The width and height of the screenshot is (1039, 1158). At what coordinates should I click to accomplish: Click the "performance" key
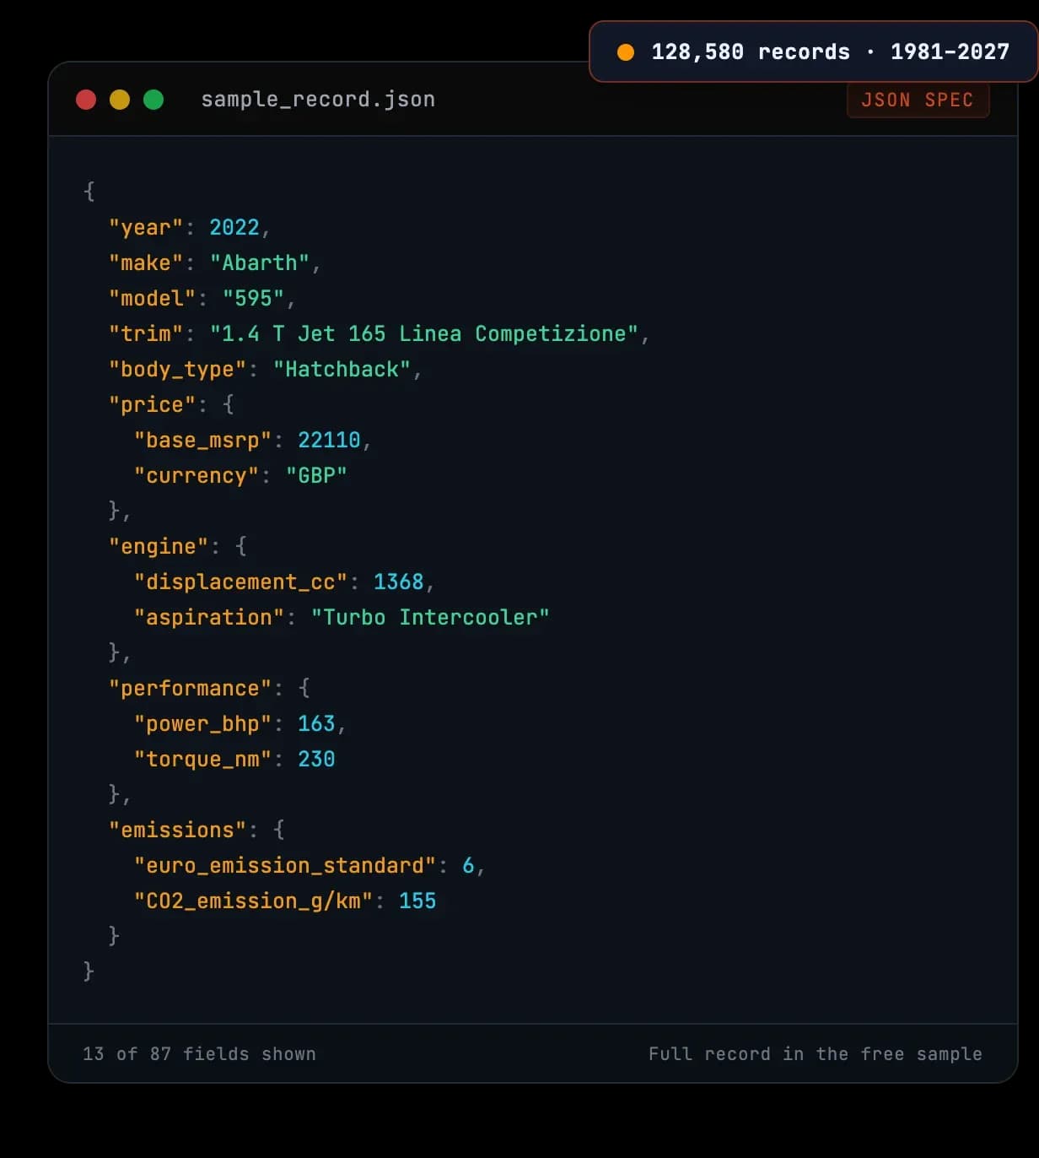[190, 689]
